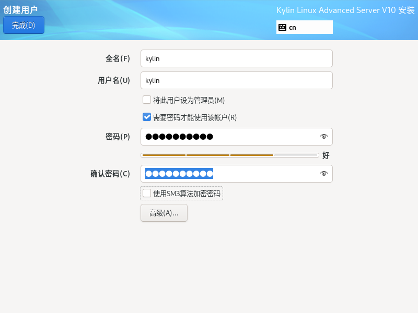The width and height of the screenshot is (418, 313).
Task: Check 将此用户设为管理员 option
Action: 147,100
